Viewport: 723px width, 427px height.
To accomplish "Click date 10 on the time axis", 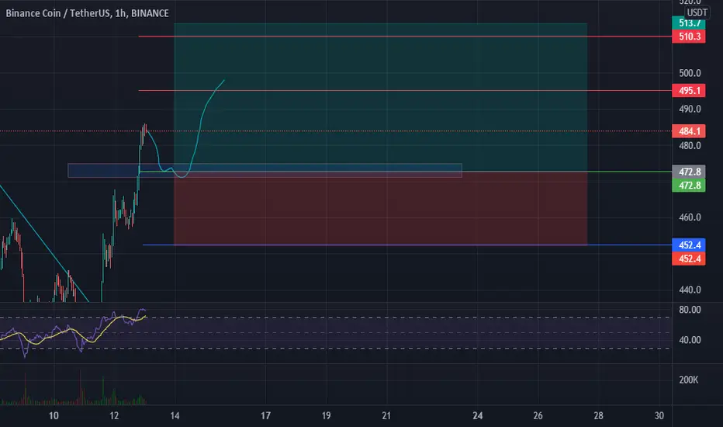I will 54,415.
